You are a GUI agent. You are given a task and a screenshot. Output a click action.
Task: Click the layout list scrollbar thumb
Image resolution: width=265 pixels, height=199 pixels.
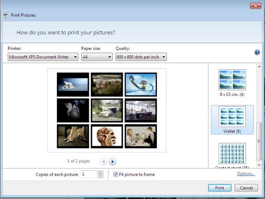coord(259,142)
